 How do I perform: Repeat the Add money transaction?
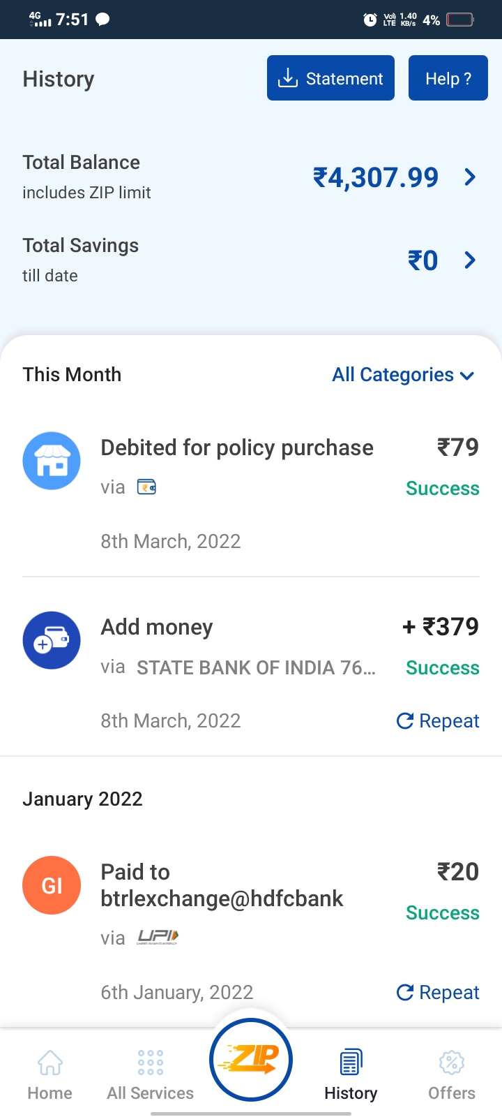click(x=438, y=720)
